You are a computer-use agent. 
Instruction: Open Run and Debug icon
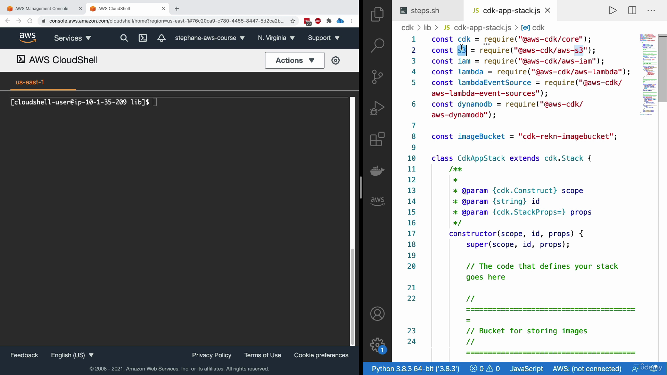coord(377,108)
